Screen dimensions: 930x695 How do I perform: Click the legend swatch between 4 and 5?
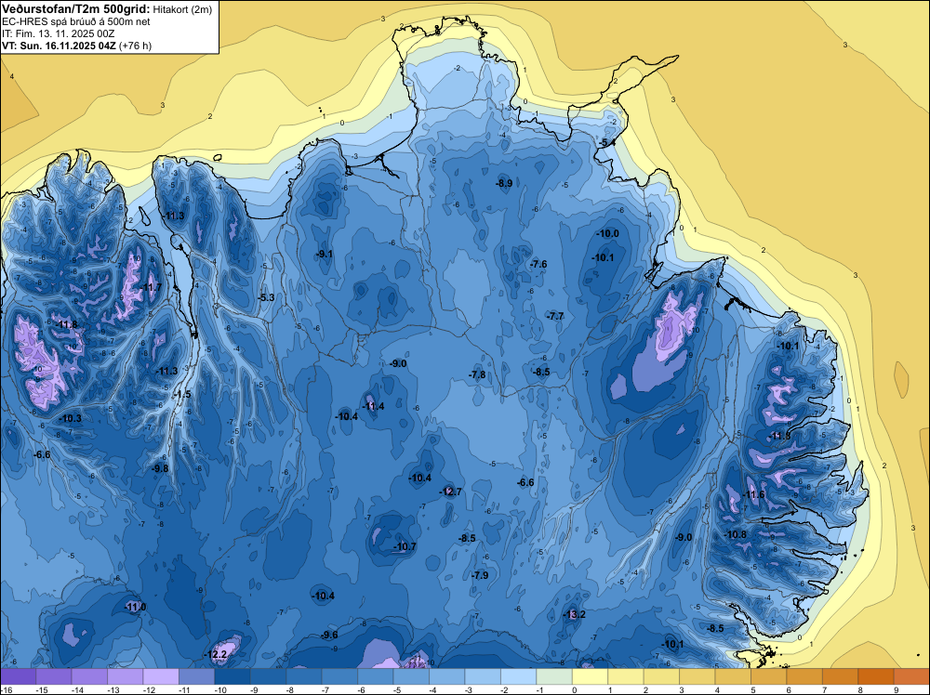[733, 676]
